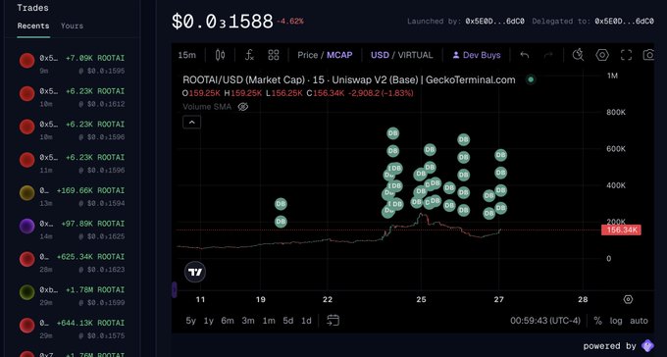This screenshot has width=667, height=357.
Task: Open the candlestick chart style selector
Action: tap(220, 55)
